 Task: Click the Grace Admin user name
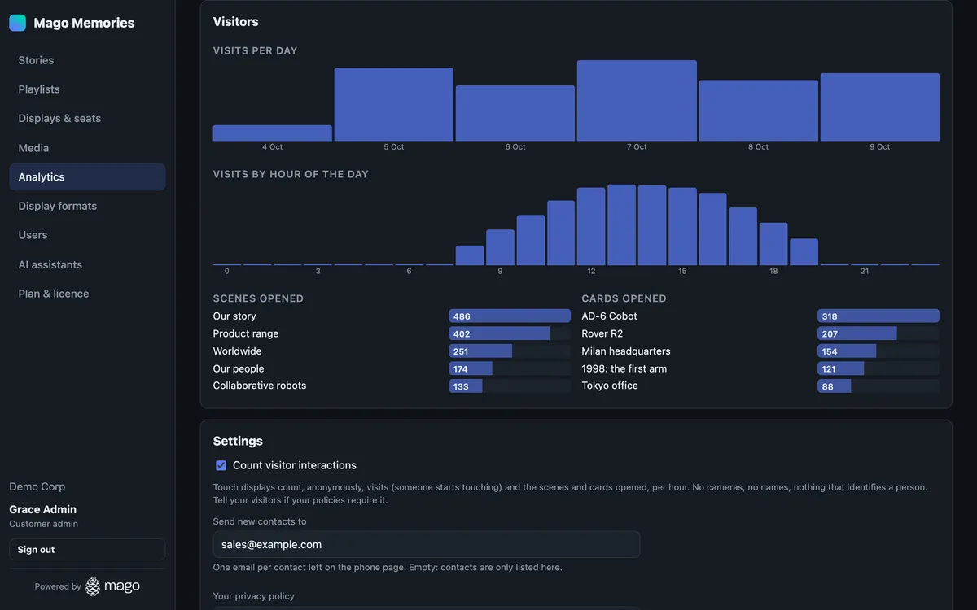[43, 509]
